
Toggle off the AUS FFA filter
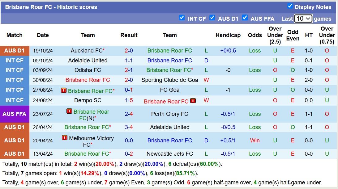[245, 18]
